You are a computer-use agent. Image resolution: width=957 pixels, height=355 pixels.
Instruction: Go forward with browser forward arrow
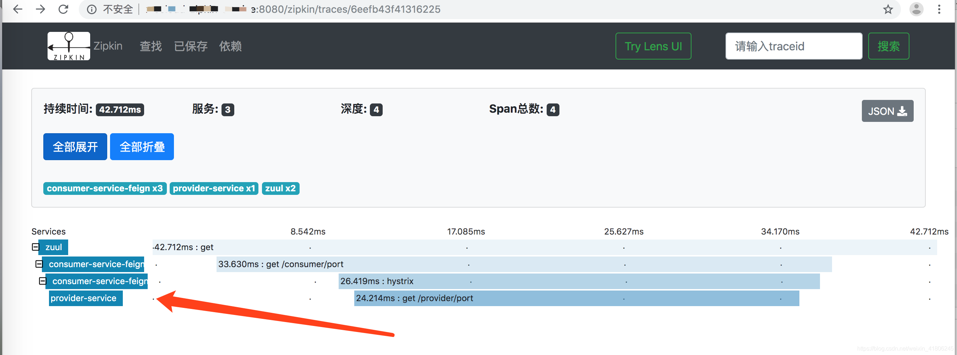click(40, 9)
